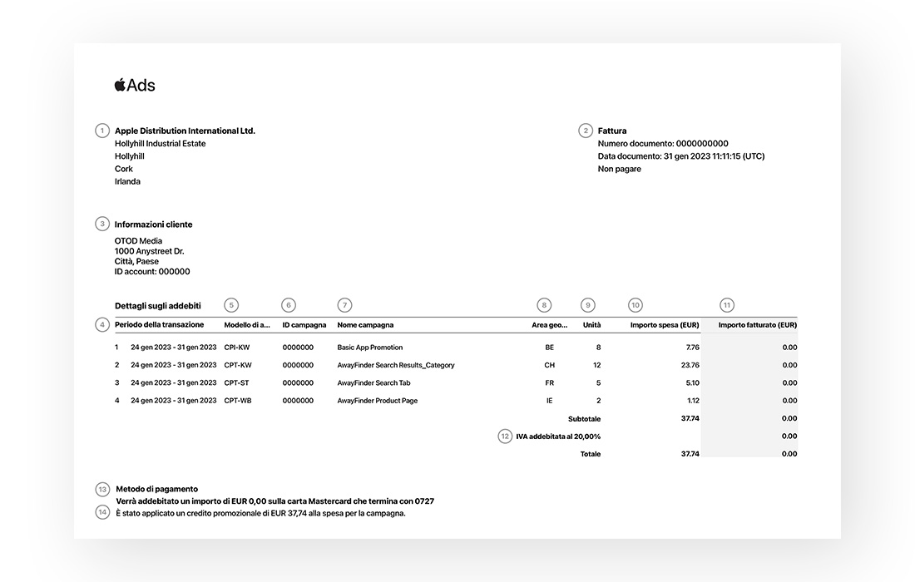Click marker 8 above Area geo column

tap(544, 305)
